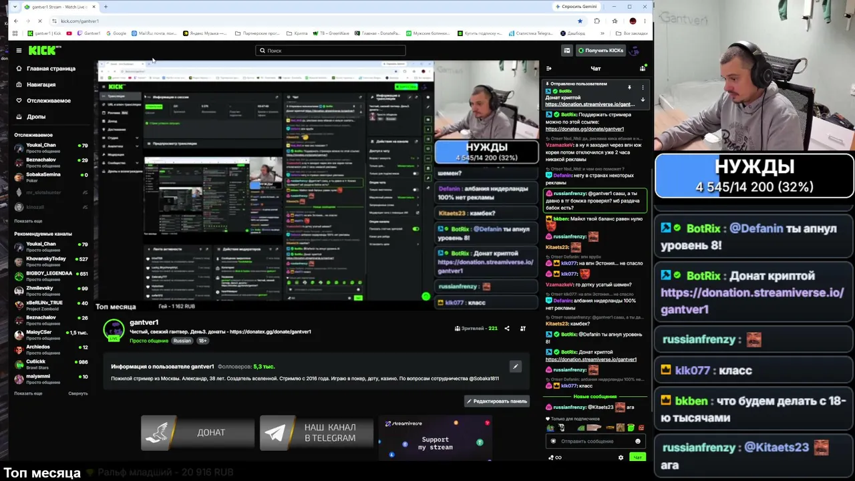
Task: Select the Russian language tag
Action: coord(182,341)
